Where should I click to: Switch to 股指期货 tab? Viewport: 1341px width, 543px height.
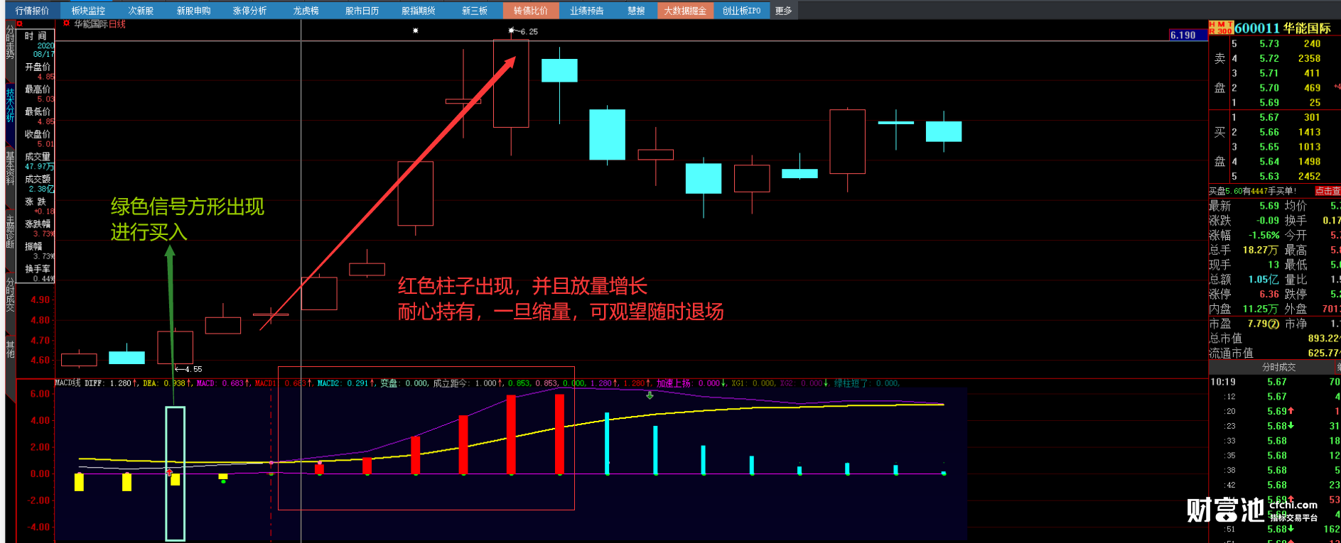[418, 11]
